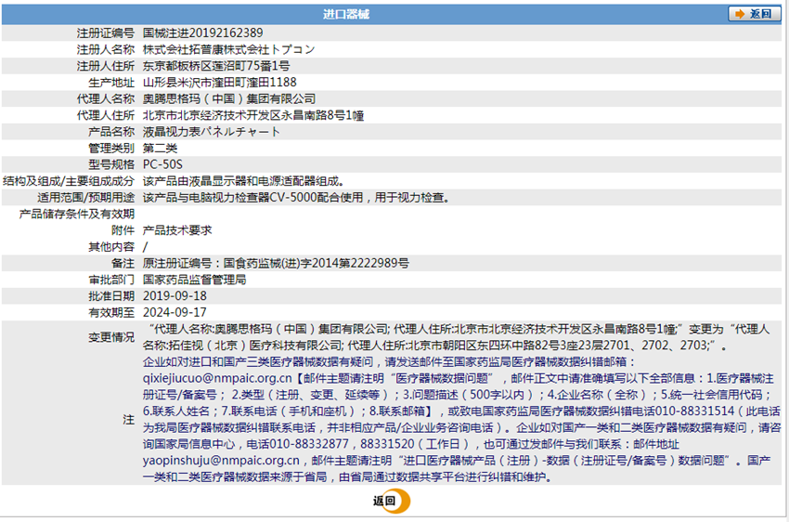The width and height of the screenshot is (789, 522).
Task: Click the expiry date 2024-09-17
Action: pos(175,313)
